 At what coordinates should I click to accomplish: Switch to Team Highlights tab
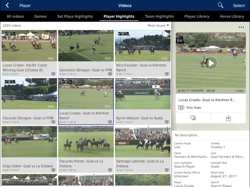159,16
